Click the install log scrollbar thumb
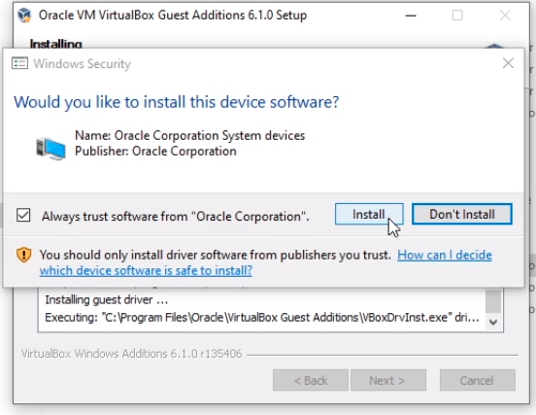Screen dimensions: 536x415 point(493,300)
